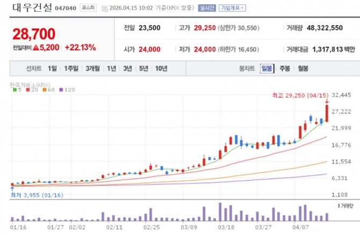Viewport: 360px width, 236px height.
Task: Click the 04/07 date axis label
Action: 300,227
